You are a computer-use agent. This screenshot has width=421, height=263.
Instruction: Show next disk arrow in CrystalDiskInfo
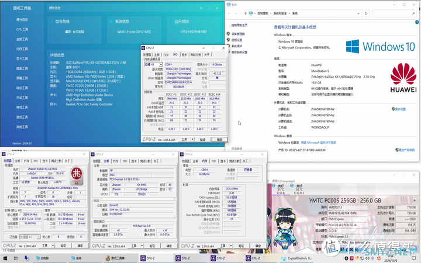pyautogui.click(x=415, y=200)
